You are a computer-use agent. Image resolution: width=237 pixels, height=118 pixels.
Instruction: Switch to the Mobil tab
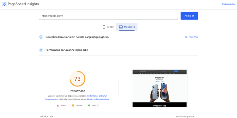pos(108,27)
